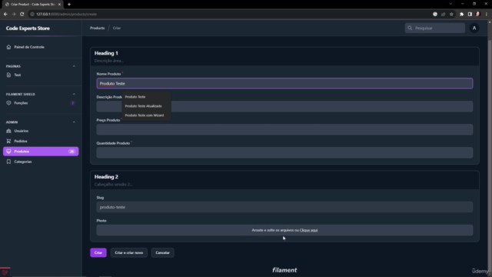The image size is (492, 277).
Task: Choose 'Produto Teste com Wizard' suggestion
Action: coord(145,115)
